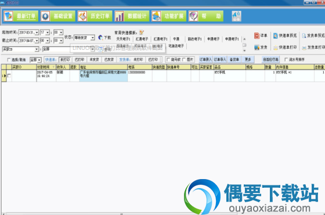Screen dimensions: 325x215
Task: Edit common express templates pencil icon
Action: (142, 32)
